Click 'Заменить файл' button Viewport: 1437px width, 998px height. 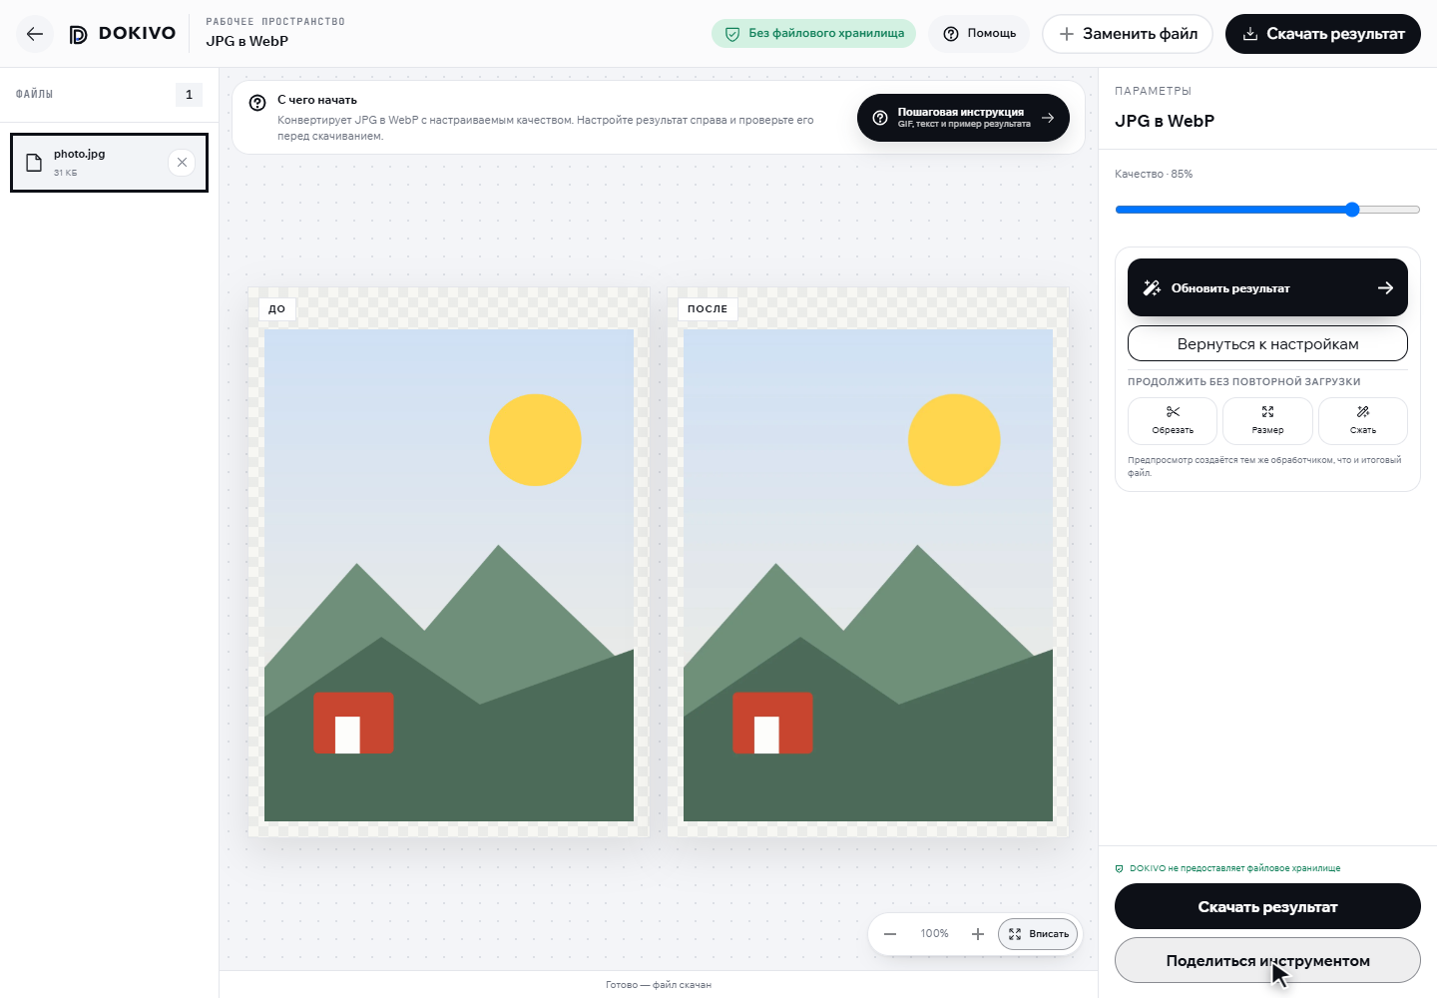(x=1128, y=34)
